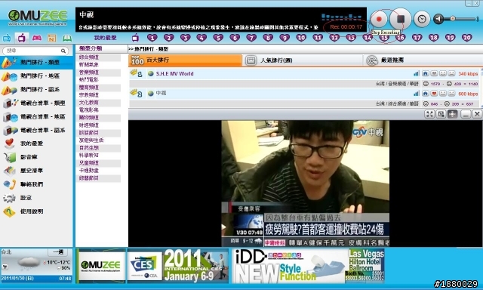Switch to radio mode icon
The image size is (483, 290).
point(7,39)
